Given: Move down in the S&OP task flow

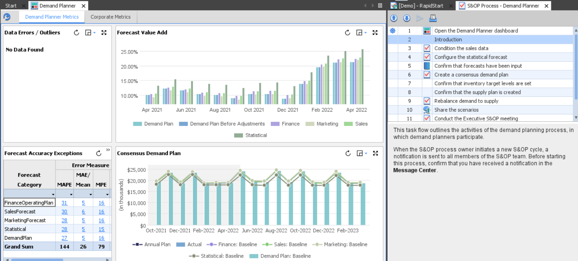Looking at the screenshot, I should click(x=407, y=18).
